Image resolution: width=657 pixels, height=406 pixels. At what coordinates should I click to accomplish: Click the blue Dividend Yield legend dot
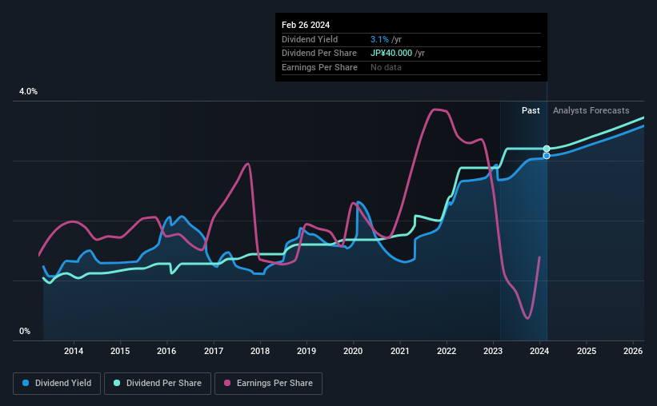(26, 383)
